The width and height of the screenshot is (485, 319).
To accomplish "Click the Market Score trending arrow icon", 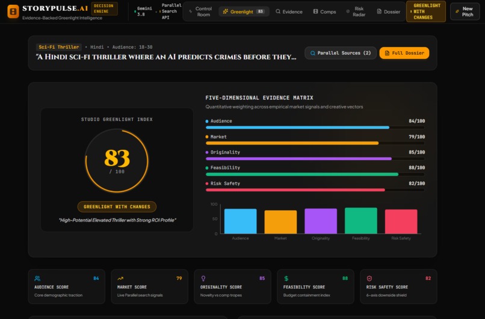I will [x=120, y=279].
